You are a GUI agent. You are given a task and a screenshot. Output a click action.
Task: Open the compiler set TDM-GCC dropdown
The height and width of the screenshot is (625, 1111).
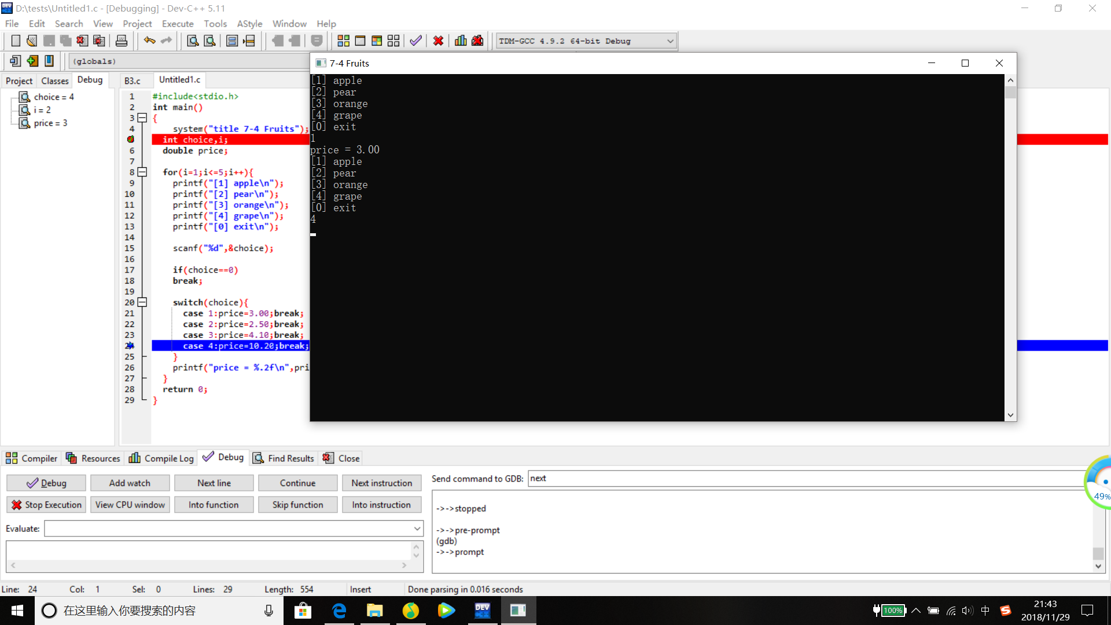click(670, 41)
